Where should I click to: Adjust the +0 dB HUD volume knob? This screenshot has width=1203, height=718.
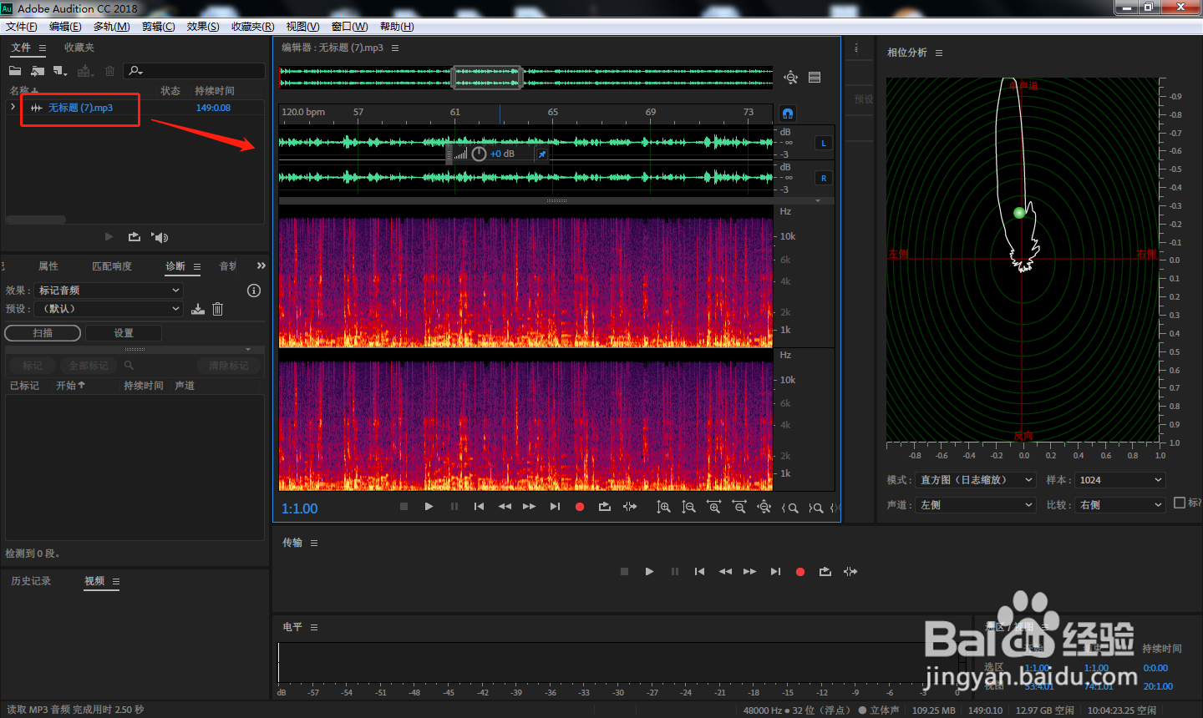[479, 154]
